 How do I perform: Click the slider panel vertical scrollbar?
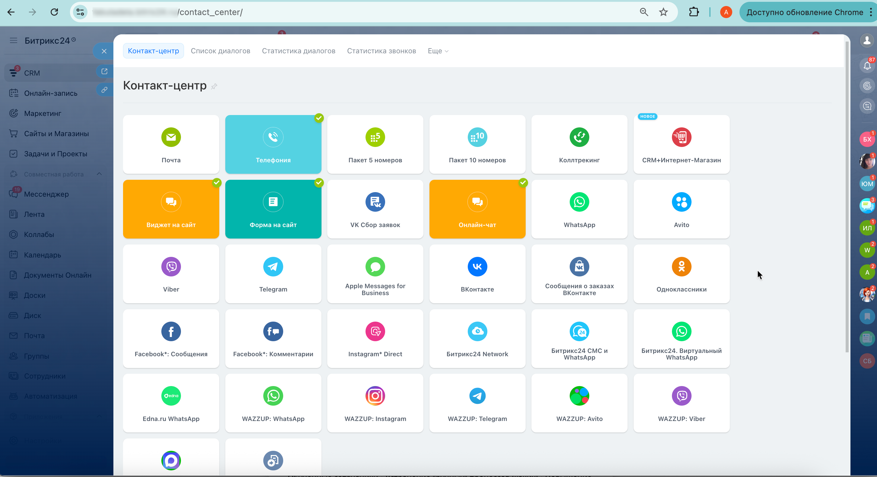[847, 197]
